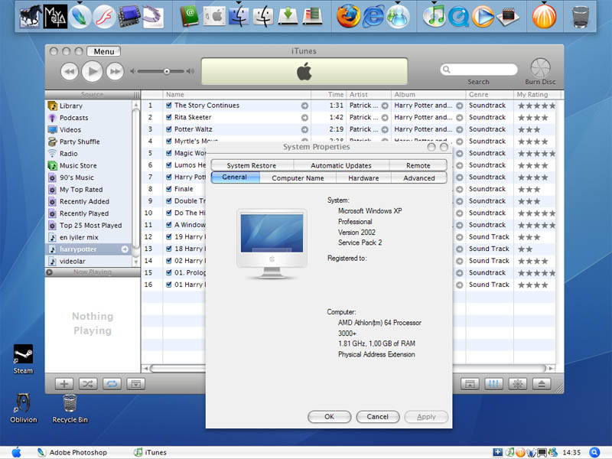Open the movie clapper dock icon
This screenshot has width=612, height=459.
[x=507, y=17]
